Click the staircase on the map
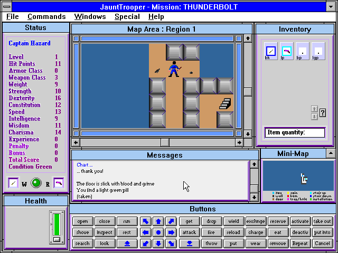This screenshot has height=253, width=338. tap(225, 103)
